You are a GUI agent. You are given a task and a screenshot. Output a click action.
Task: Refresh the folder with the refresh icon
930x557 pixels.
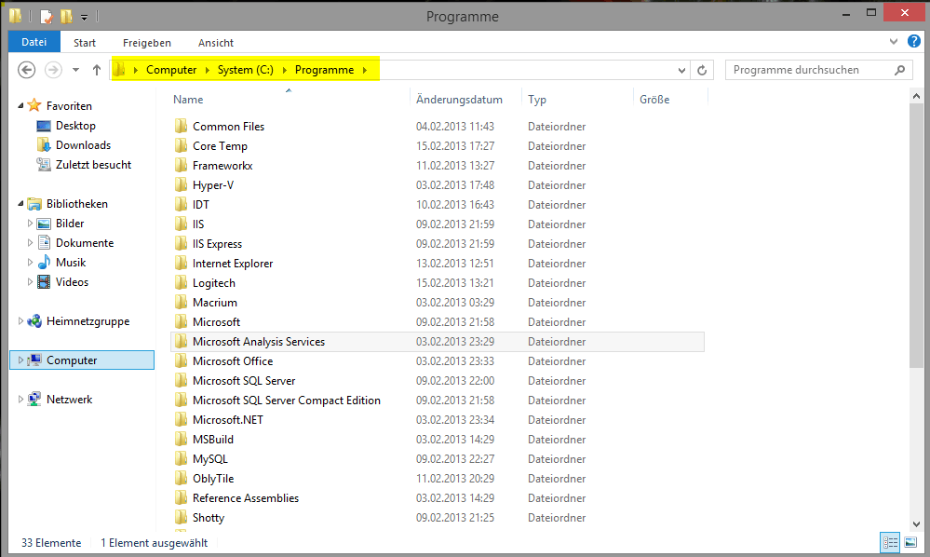702,69
